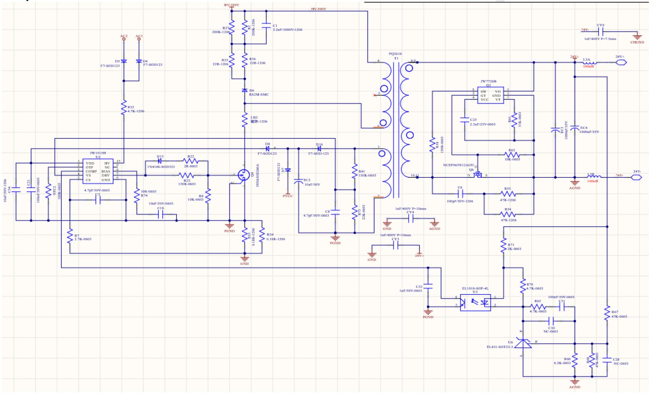Select the C28 NC-0603 capacitor
Image resolution: width=651 pixels, height=397 pixels.
(607, 360)
